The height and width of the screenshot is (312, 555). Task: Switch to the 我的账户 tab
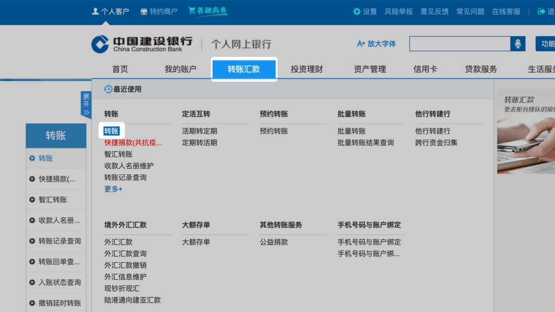[x=180, y=69]
